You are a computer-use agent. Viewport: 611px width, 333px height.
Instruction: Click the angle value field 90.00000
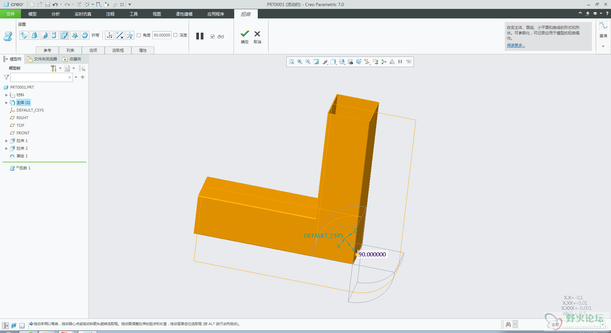point(162,35)
